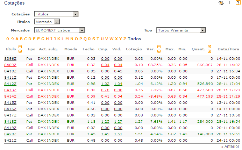This screenshot has height=150, width=242.
Task: Select quantity 526,890 in 8412Z row
Action: (205, 84)
